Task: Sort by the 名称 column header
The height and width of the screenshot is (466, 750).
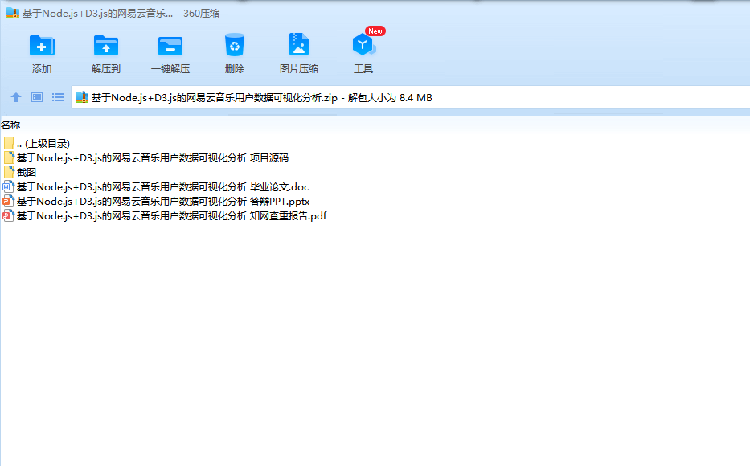Action: tap(10, 125)
